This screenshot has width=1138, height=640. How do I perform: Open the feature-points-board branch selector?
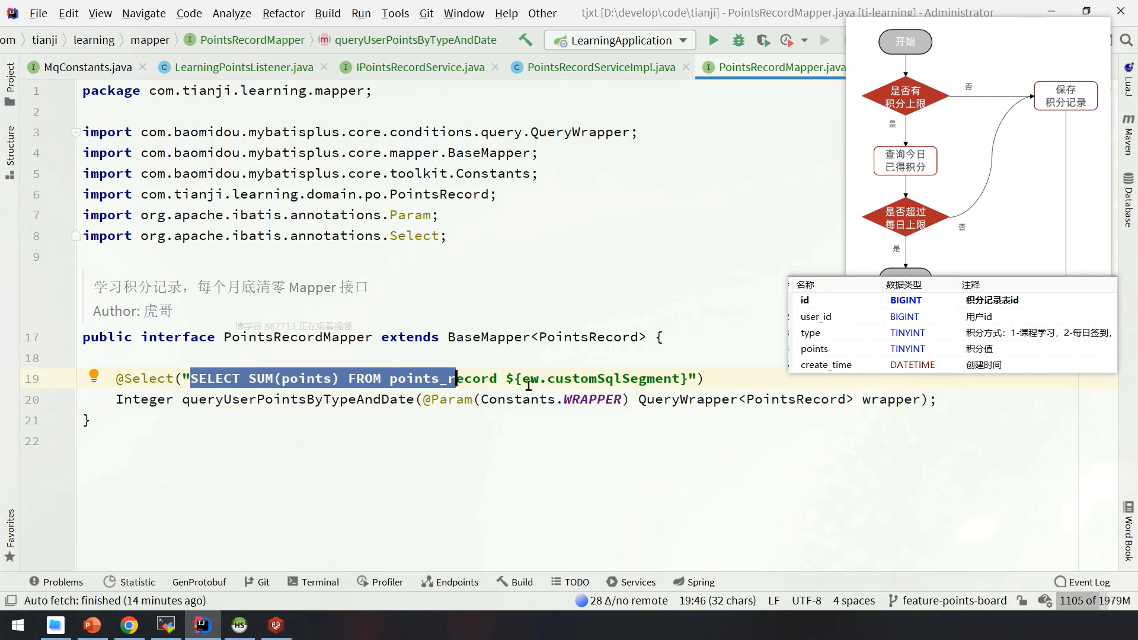click(x=948, y=600)
